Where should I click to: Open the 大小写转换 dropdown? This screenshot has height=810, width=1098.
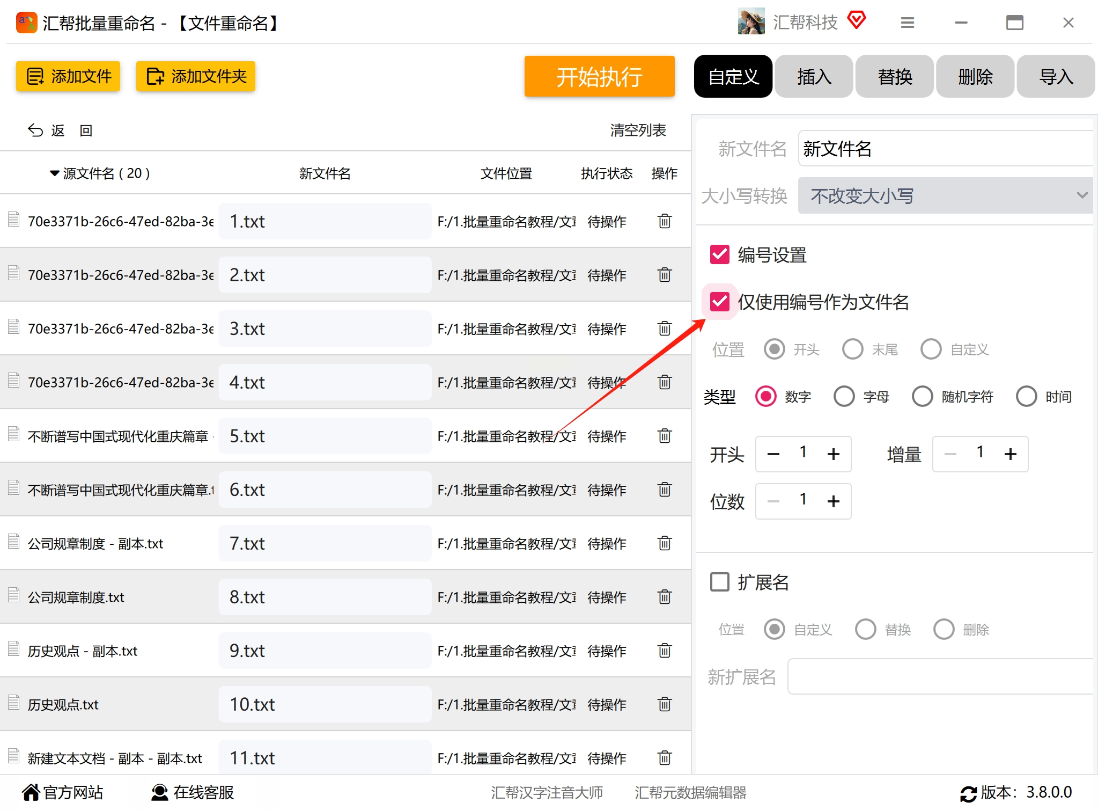pos(945,196)
